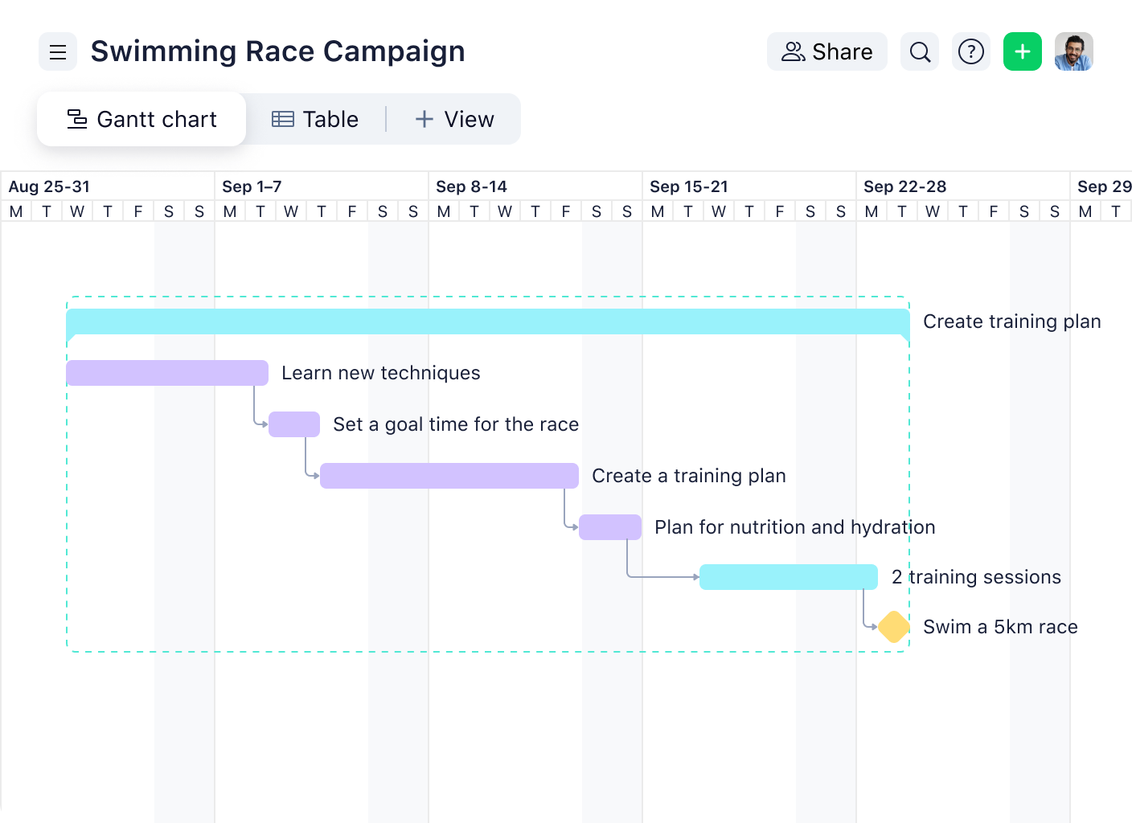The width and height of the screenshot is (1132, 823).
Task: Select the Create training plan summary bar
Action: point(487,320)
